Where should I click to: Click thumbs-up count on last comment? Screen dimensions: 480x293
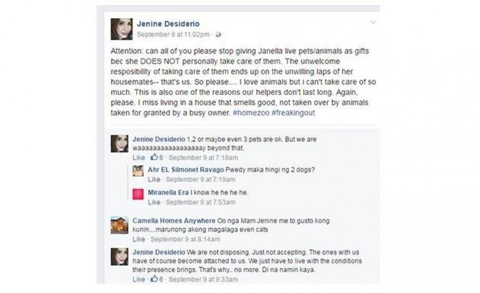157,279
